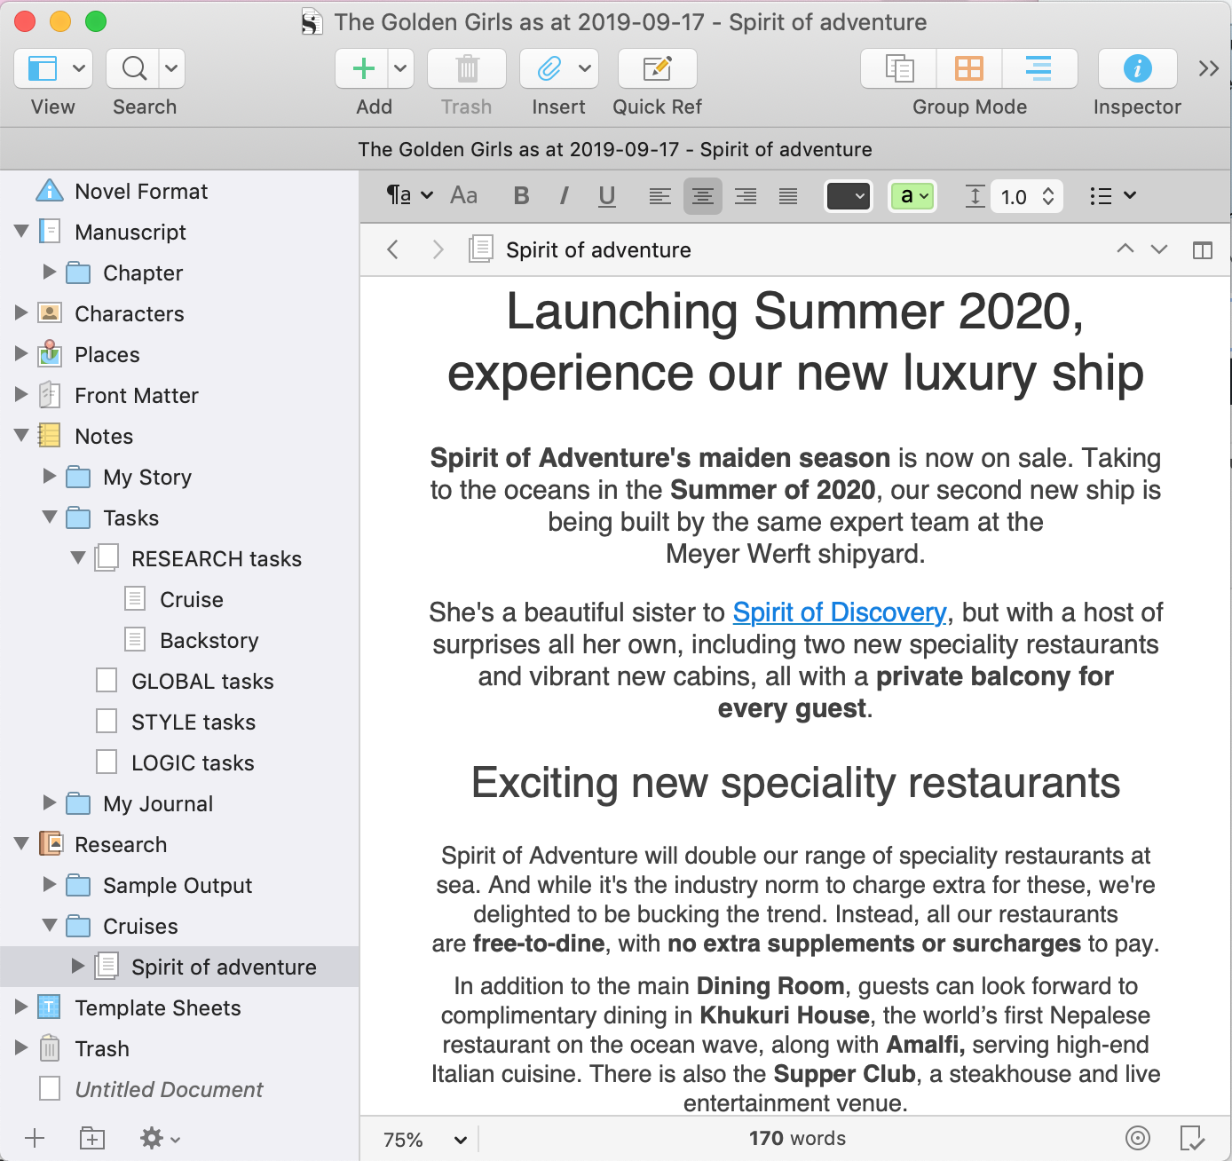
Task: Click the View layout icon
Action: click(42, 68)
